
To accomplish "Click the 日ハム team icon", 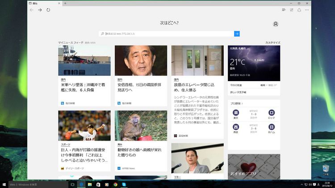I will [271, 127].
